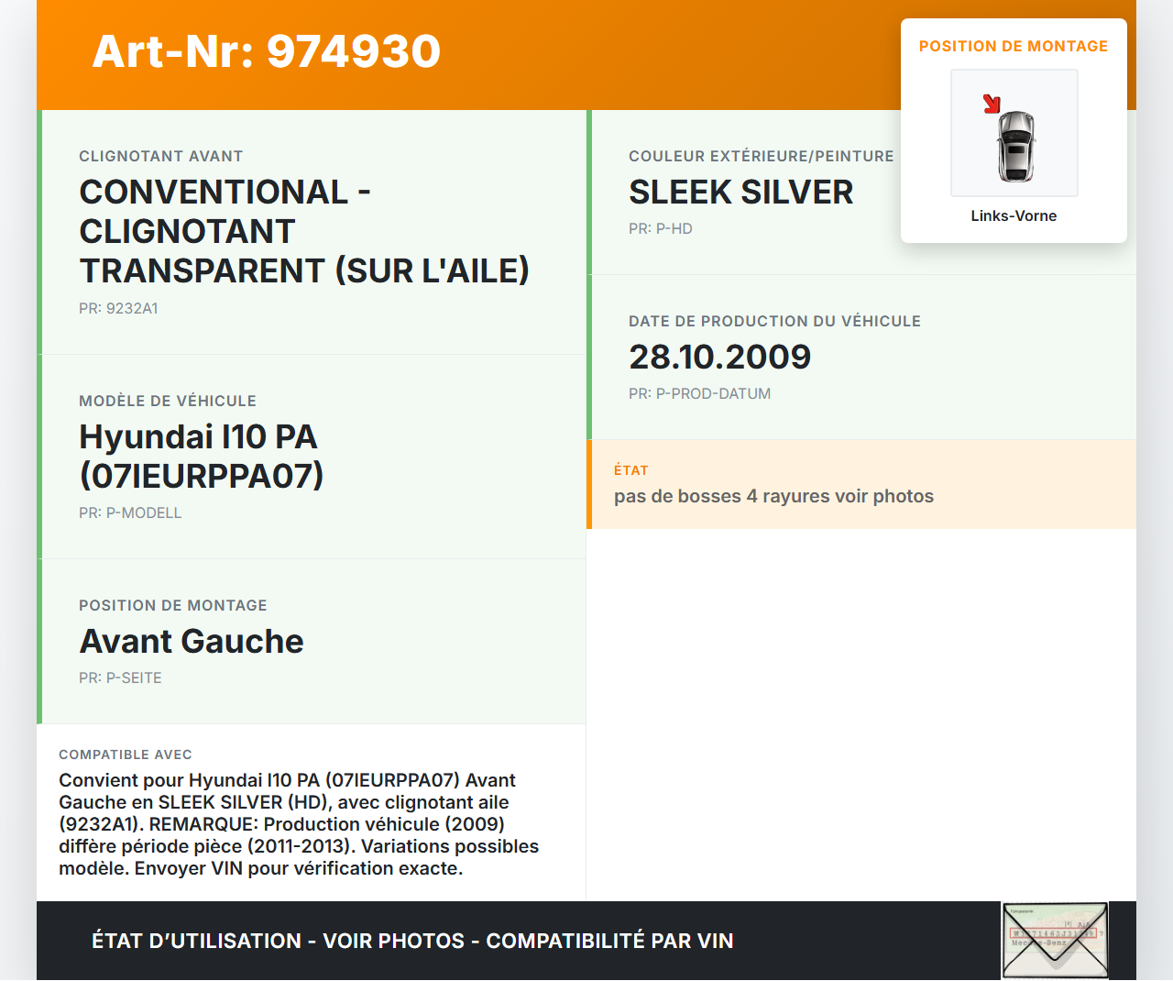Click the Links-Vorne caption under car
This screenshot has width=1173, height=981.
[1014, 216]
